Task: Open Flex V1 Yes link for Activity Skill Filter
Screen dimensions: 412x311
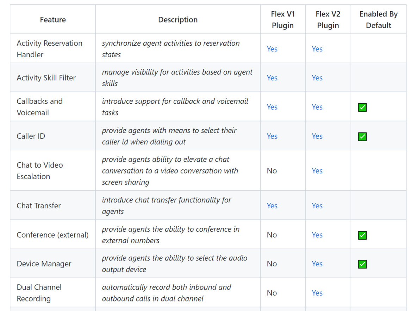Action: [272, 78]
